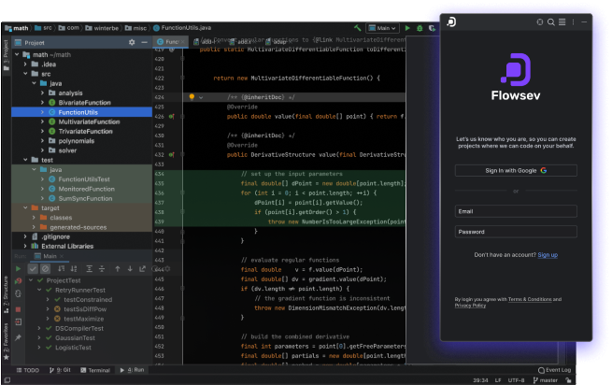Rerun failed tests icon in Run panel
This screenshot has width=612, height=385.
click(x=18, y=280)
